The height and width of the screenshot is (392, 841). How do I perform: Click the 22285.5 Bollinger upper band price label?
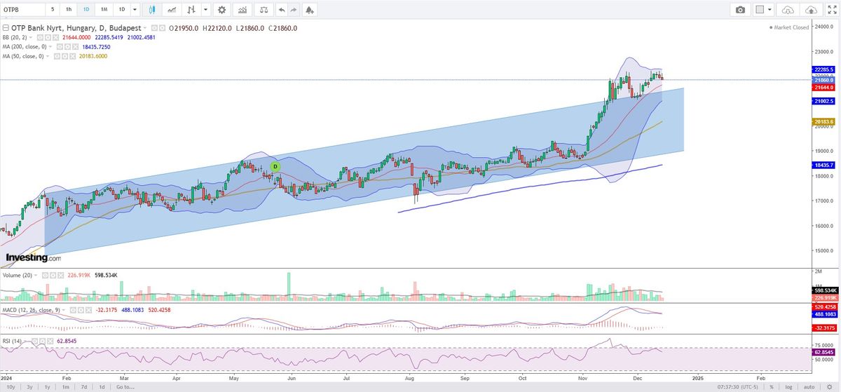823,69
